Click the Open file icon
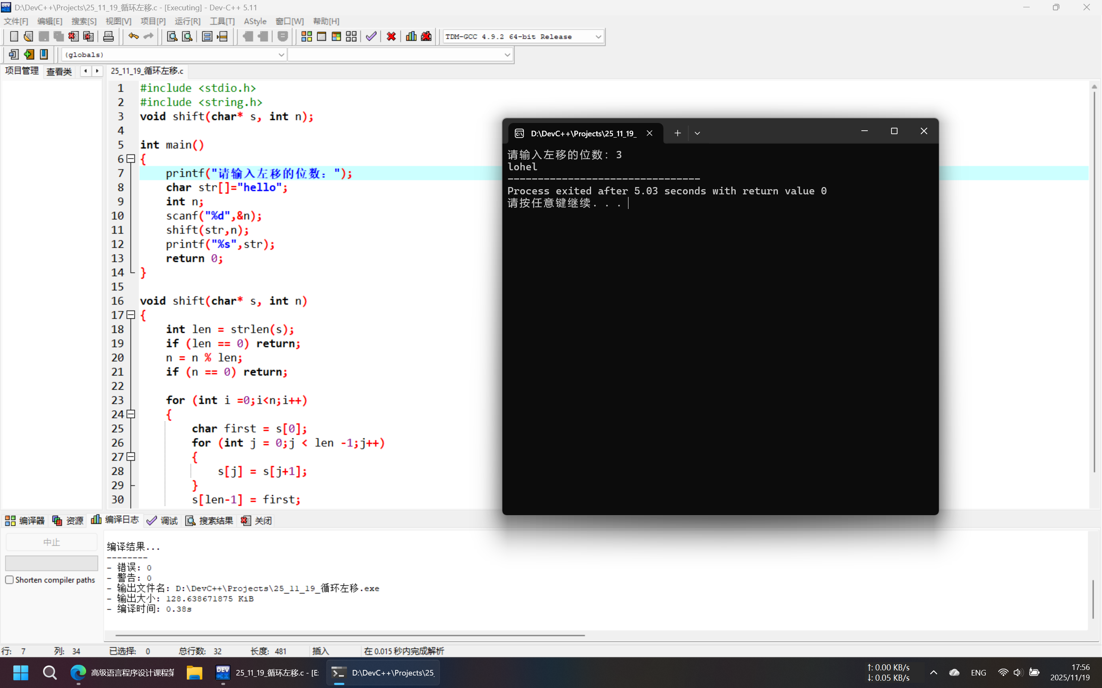 point(28,37)
